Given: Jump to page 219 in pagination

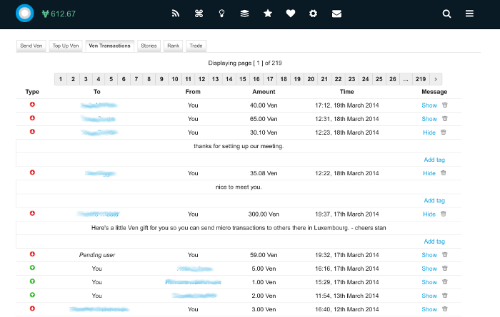Looking at the screenshot, I should pos(421,79).
